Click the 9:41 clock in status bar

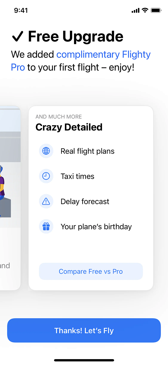[x=21, y=11]
